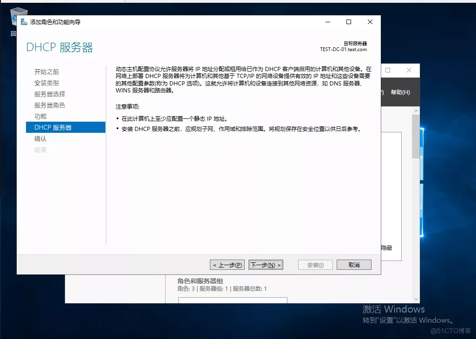Screen dimensions: 476x339
Task: Click the 注意事项 label
Action: point(128,106)
